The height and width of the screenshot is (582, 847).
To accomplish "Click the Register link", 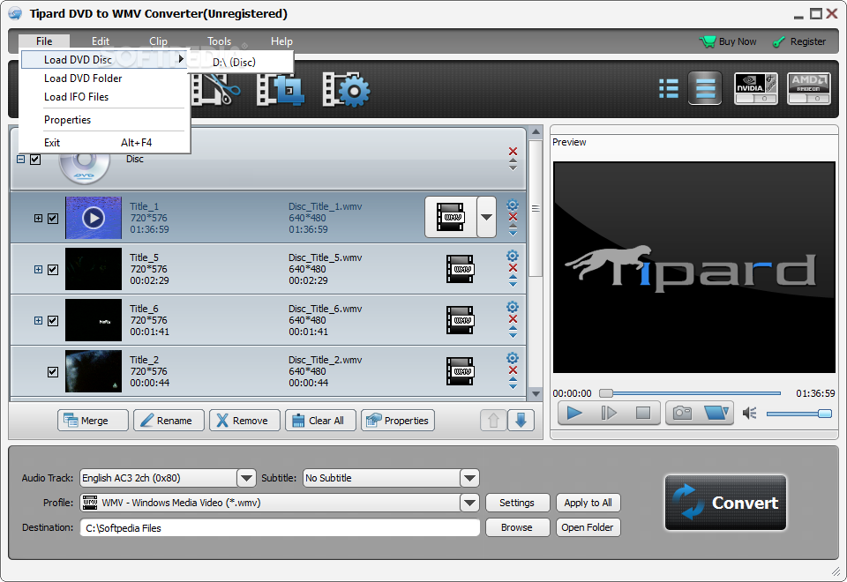I will click(799, 41).
